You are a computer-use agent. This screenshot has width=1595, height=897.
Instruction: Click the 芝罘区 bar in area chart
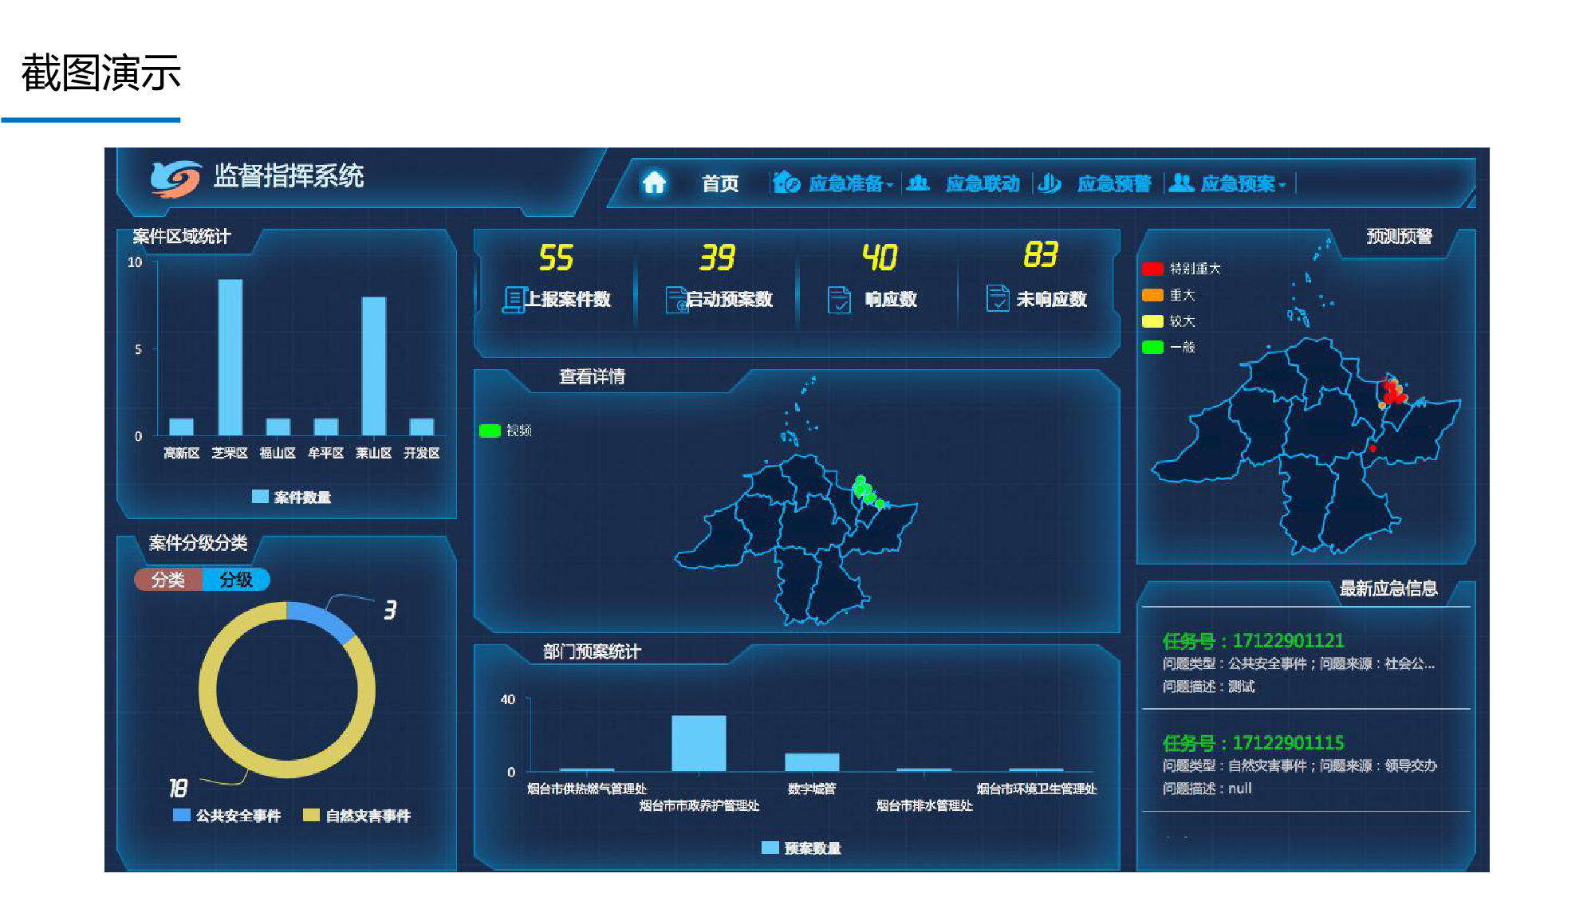[x=230, y=357]
